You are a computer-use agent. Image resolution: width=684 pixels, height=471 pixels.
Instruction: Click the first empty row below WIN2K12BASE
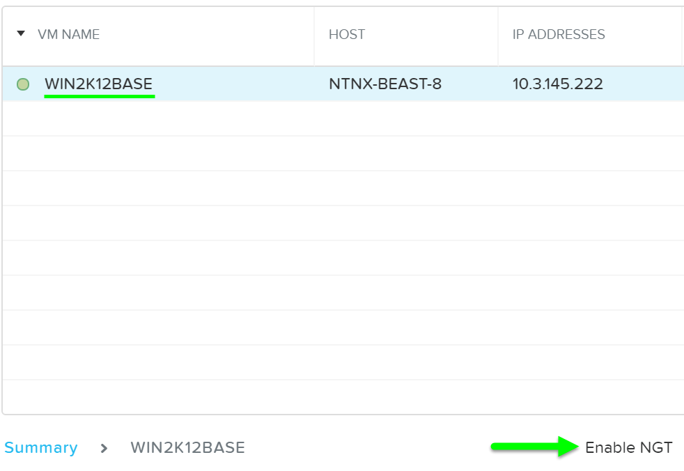click(341, 118)
